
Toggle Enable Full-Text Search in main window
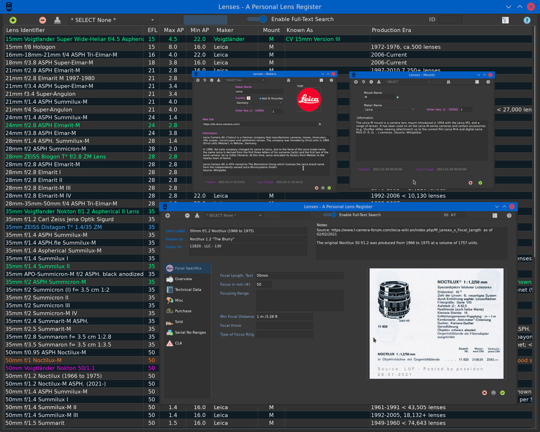tap(258, 19)
